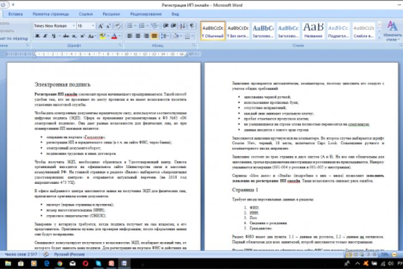This screenshot has width=403, height=269.
Task: Apply the Обычный style
Action: point(213,31)
